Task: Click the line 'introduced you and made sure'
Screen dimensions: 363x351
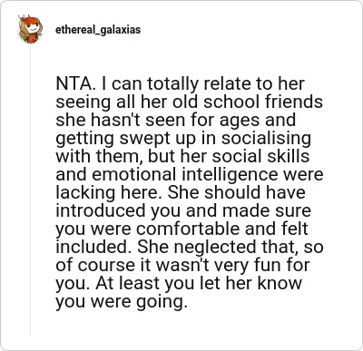Action: tap(183, 211)
